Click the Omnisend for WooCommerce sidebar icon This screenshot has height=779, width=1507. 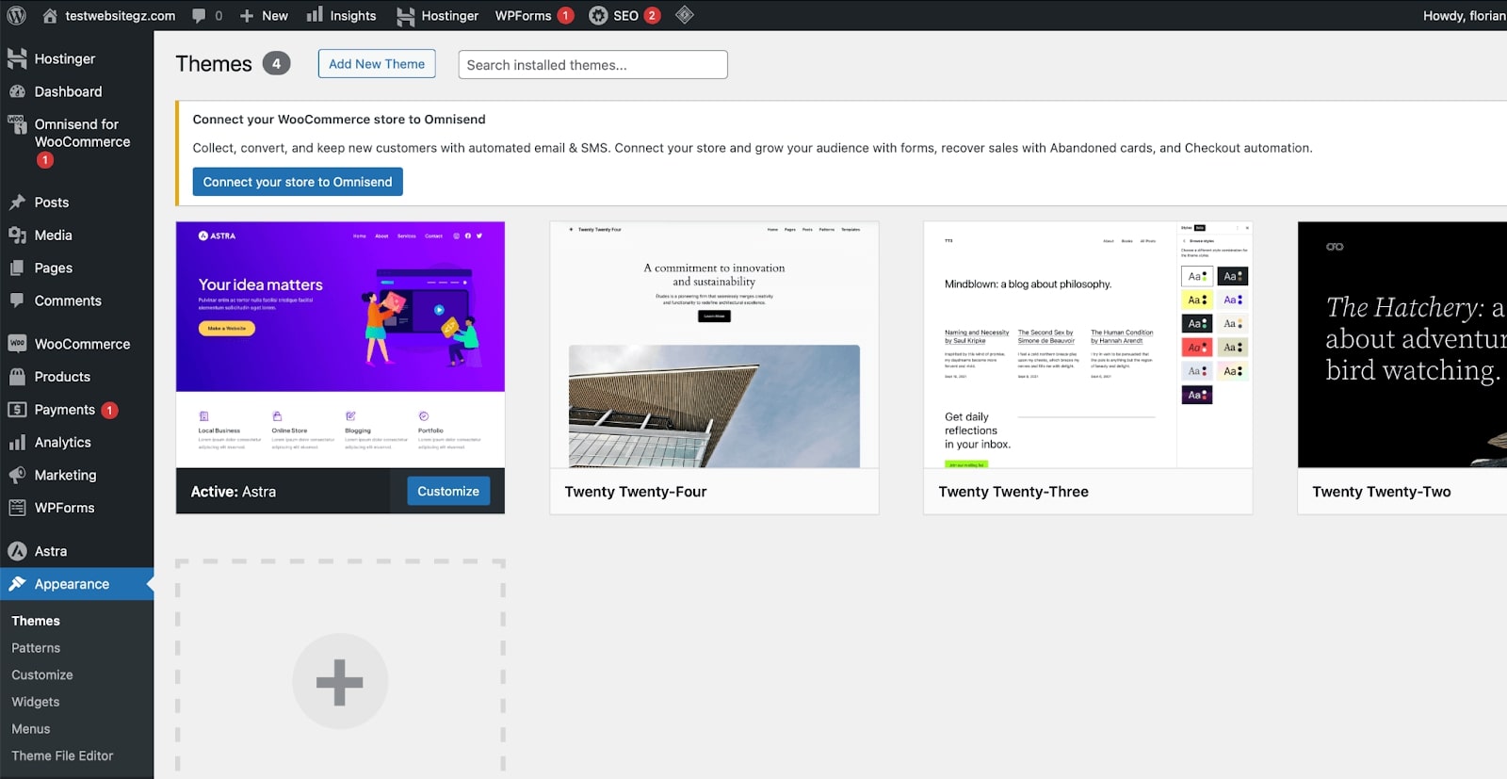pyautogui.click(x=17, y=123)
